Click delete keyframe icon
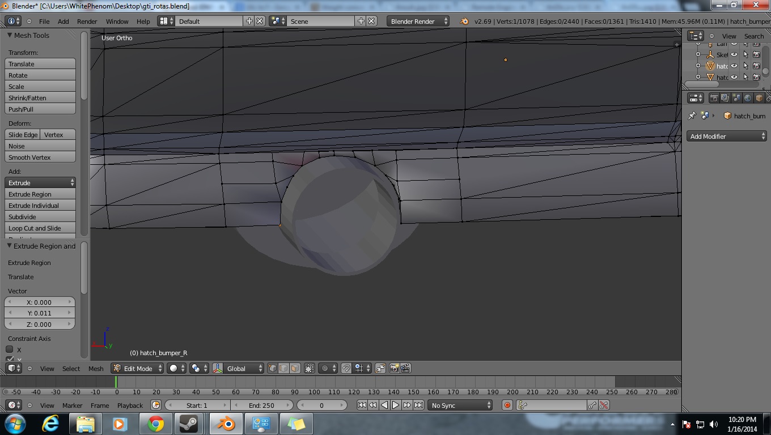Screen dimensions: 771x435 604,406
